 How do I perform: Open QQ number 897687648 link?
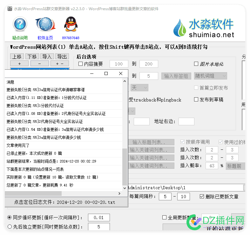pyautogui.click(x=71, y=38)
